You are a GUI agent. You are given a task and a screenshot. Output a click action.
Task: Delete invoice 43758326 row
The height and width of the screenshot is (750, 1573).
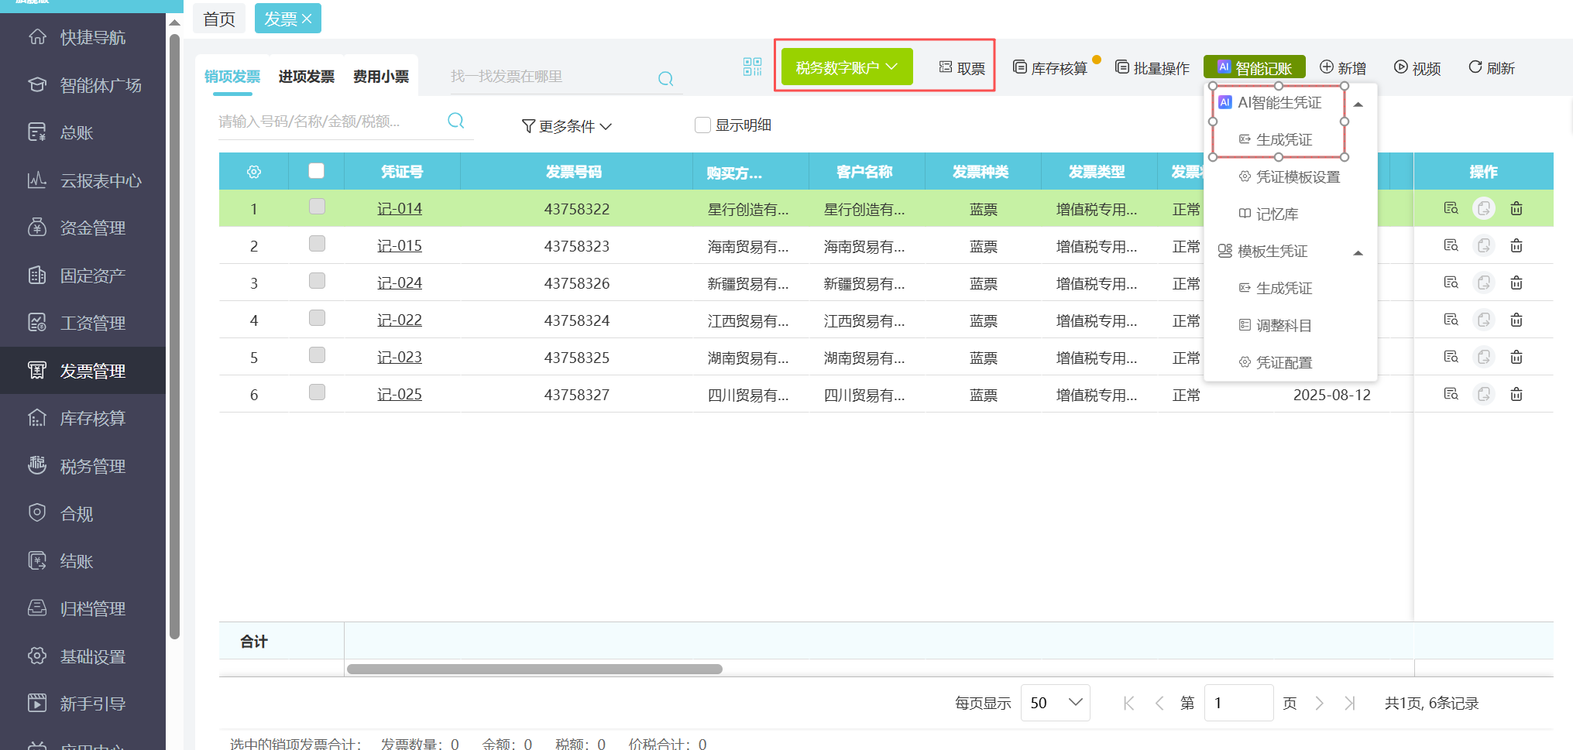click(x=1516, y=283)
